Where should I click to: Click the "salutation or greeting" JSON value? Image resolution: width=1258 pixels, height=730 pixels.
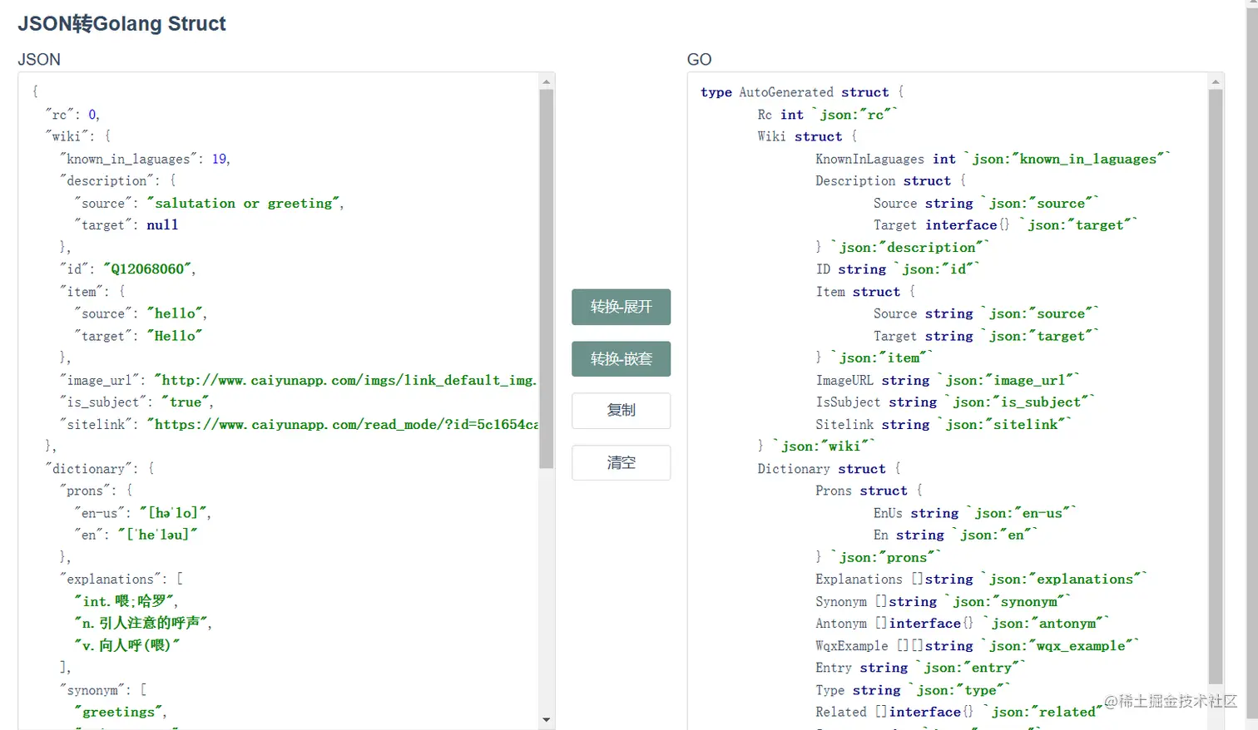pos(245,203)
